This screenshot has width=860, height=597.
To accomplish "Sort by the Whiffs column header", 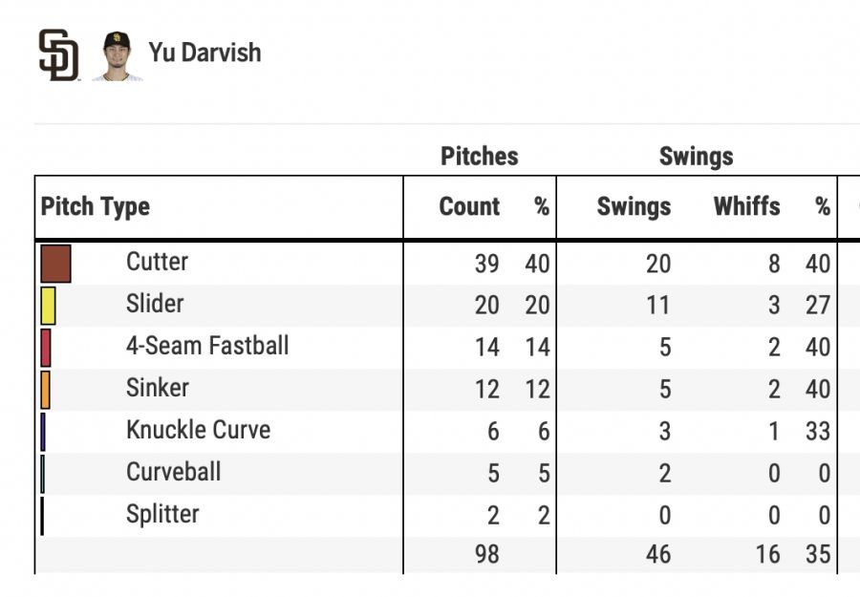I will [x=746, y=207].
